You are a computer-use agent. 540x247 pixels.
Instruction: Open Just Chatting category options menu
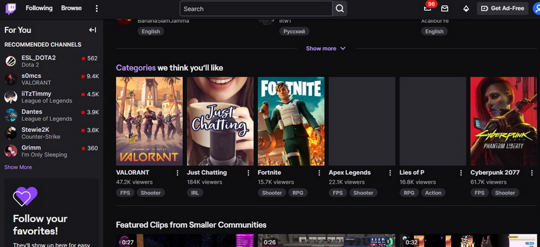[248, 173]
